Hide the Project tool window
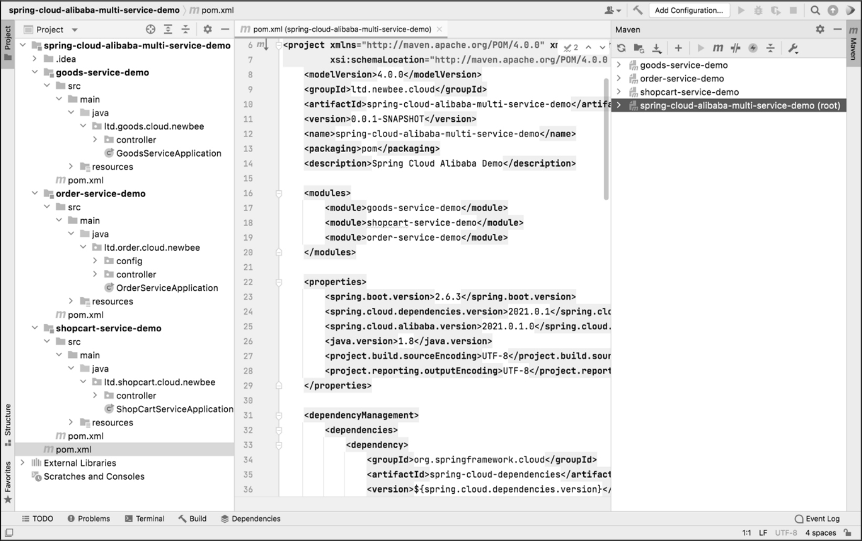Viewport: 862px width, 541px height. tap(225, 29)
